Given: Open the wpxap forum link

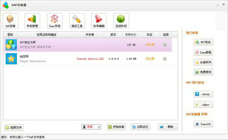Looking at the screenshot, I should tap(204, 94).
